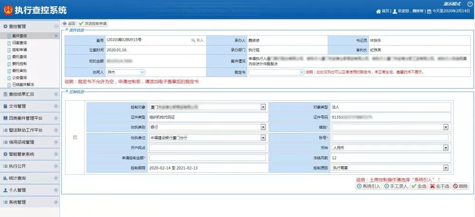Expand the 信用惩戒管理 plus icon
The height and width of the screenshot is (217, 475).
pos(56,142)
